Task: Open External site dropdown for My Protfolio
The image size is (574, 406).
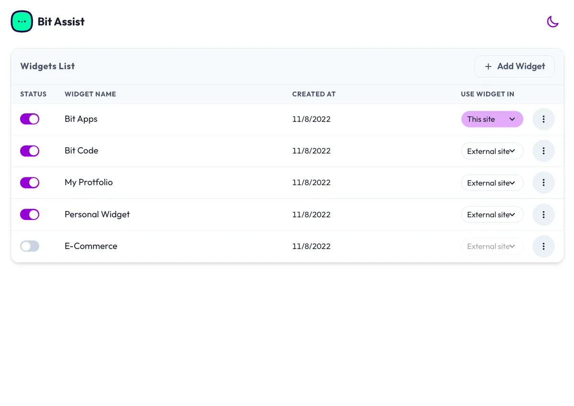Action: point(492,183)
